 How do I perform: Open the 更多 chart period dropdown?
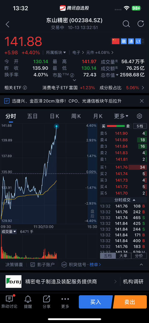[121, 116]
